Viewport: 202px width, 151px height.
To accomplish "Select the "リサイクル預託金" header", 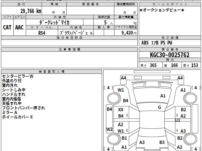I will coord(126,27).
